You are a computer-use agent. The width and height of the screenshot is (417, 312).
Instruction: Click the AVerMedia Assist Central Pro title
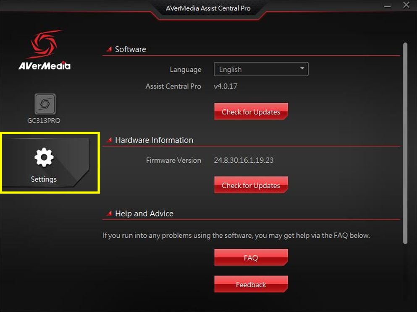208,8
